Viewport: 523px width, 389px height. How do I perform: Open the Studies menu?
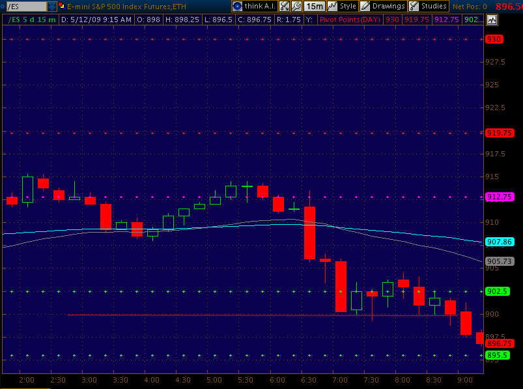click(x=434, y=6)
